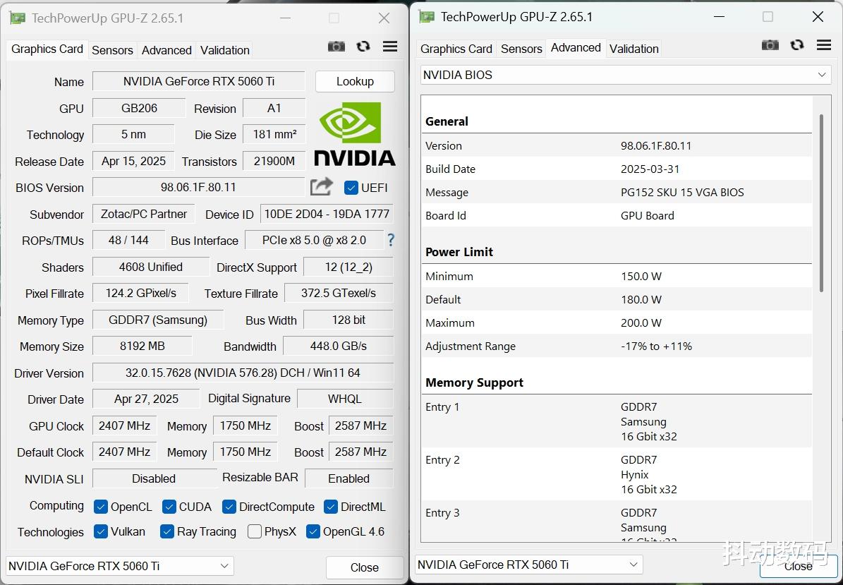Click GPU-Z app icon in left title bar

coord(17,18)
